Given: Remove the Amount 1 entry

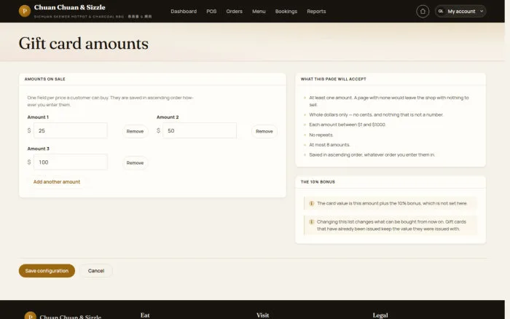Looking at the screenshot, I should [x=135, y=131].
